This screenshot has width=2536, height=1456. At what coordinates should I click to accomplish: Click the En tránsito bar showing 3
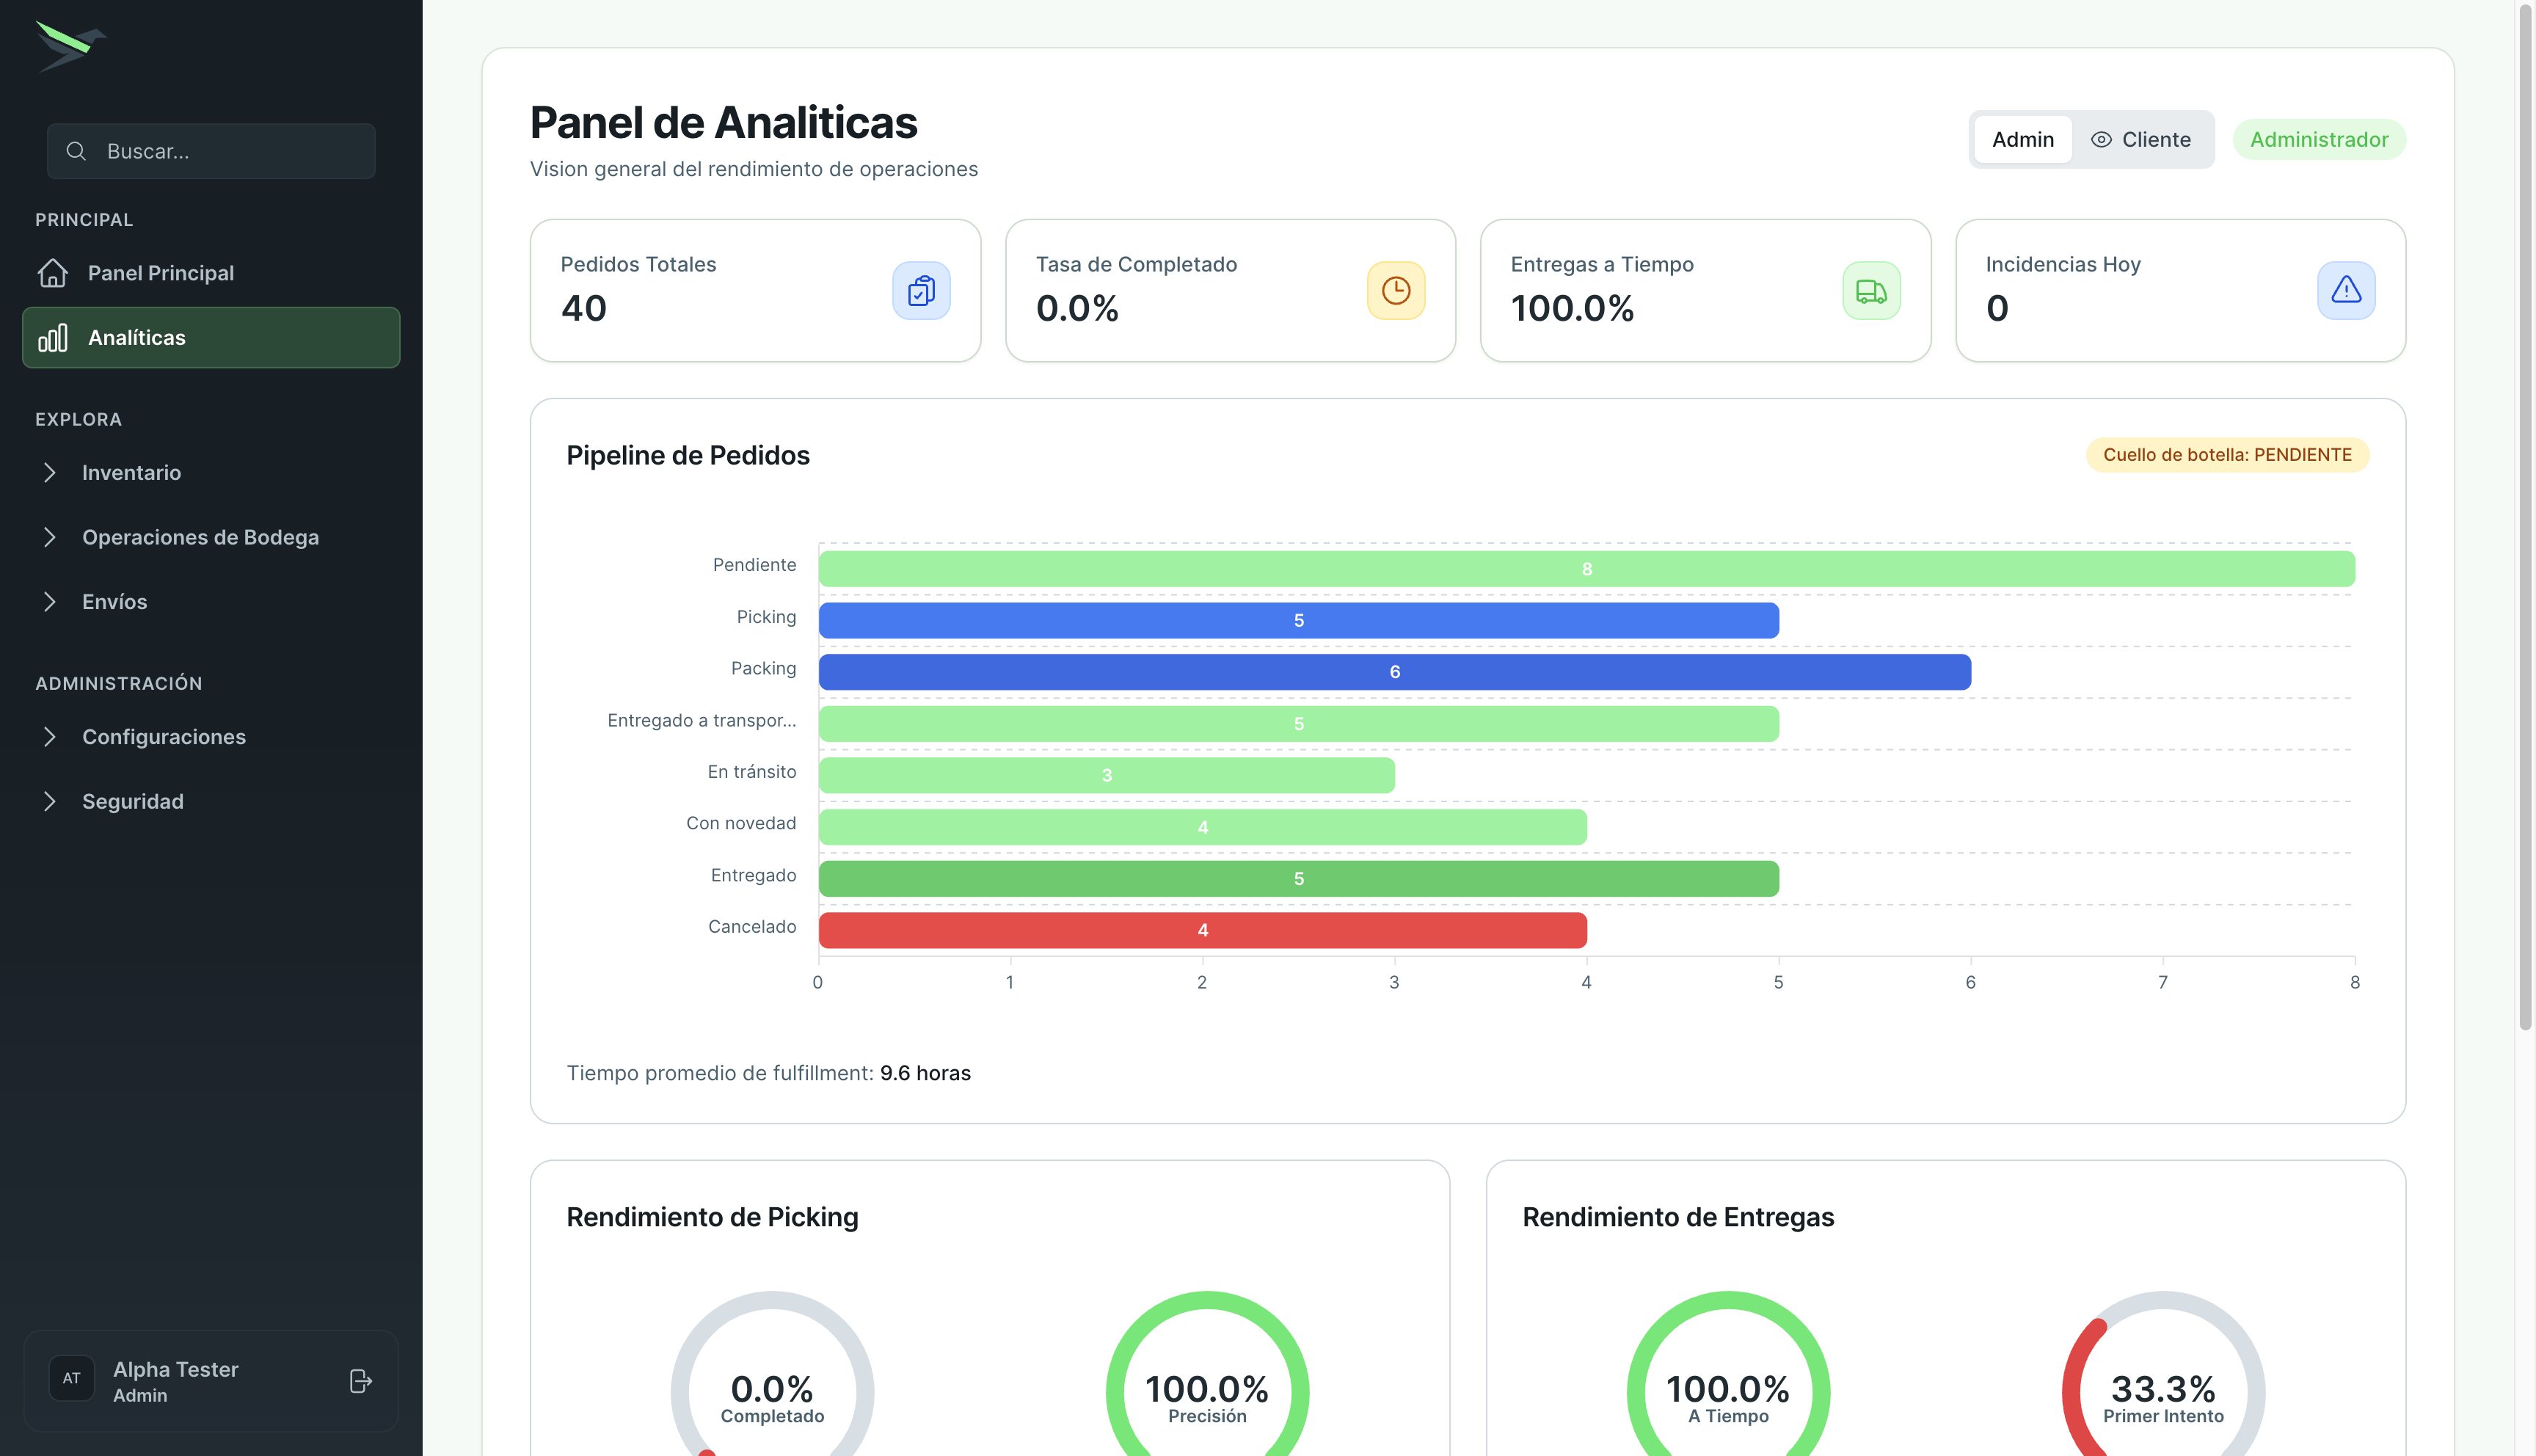(1107, 775)
